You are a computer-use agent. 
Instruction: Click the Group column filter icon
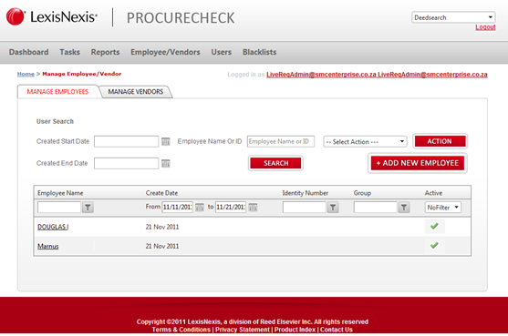pos(404,208)
